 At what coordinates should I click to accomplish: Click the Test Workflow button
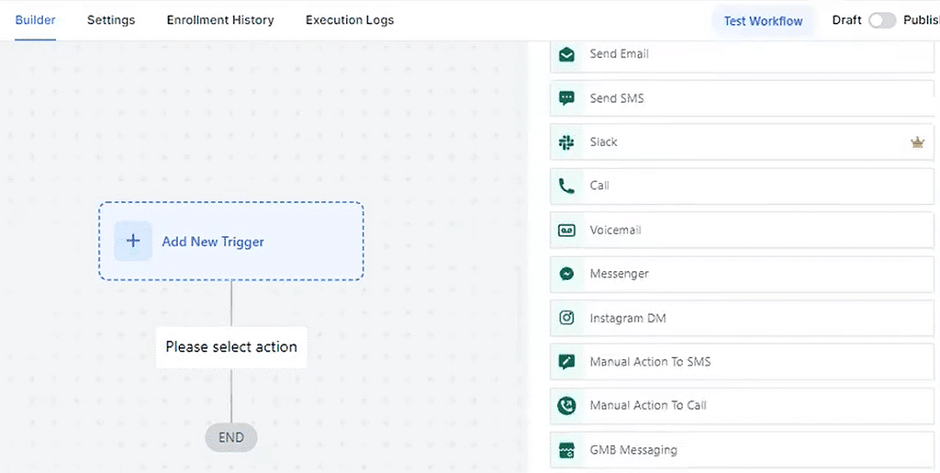tap(763, 21)
